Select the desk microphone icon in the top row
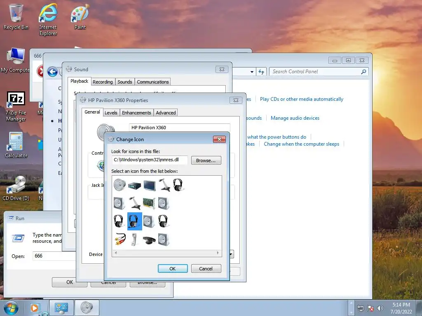Image resolution: width=422 pixels, height=316 pixels. tap(164, 185)
